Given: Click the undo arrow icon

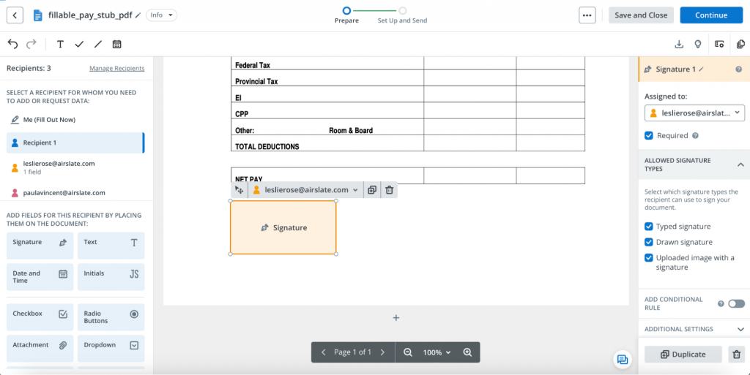Looking at the screenshot, I should [13, 44].
